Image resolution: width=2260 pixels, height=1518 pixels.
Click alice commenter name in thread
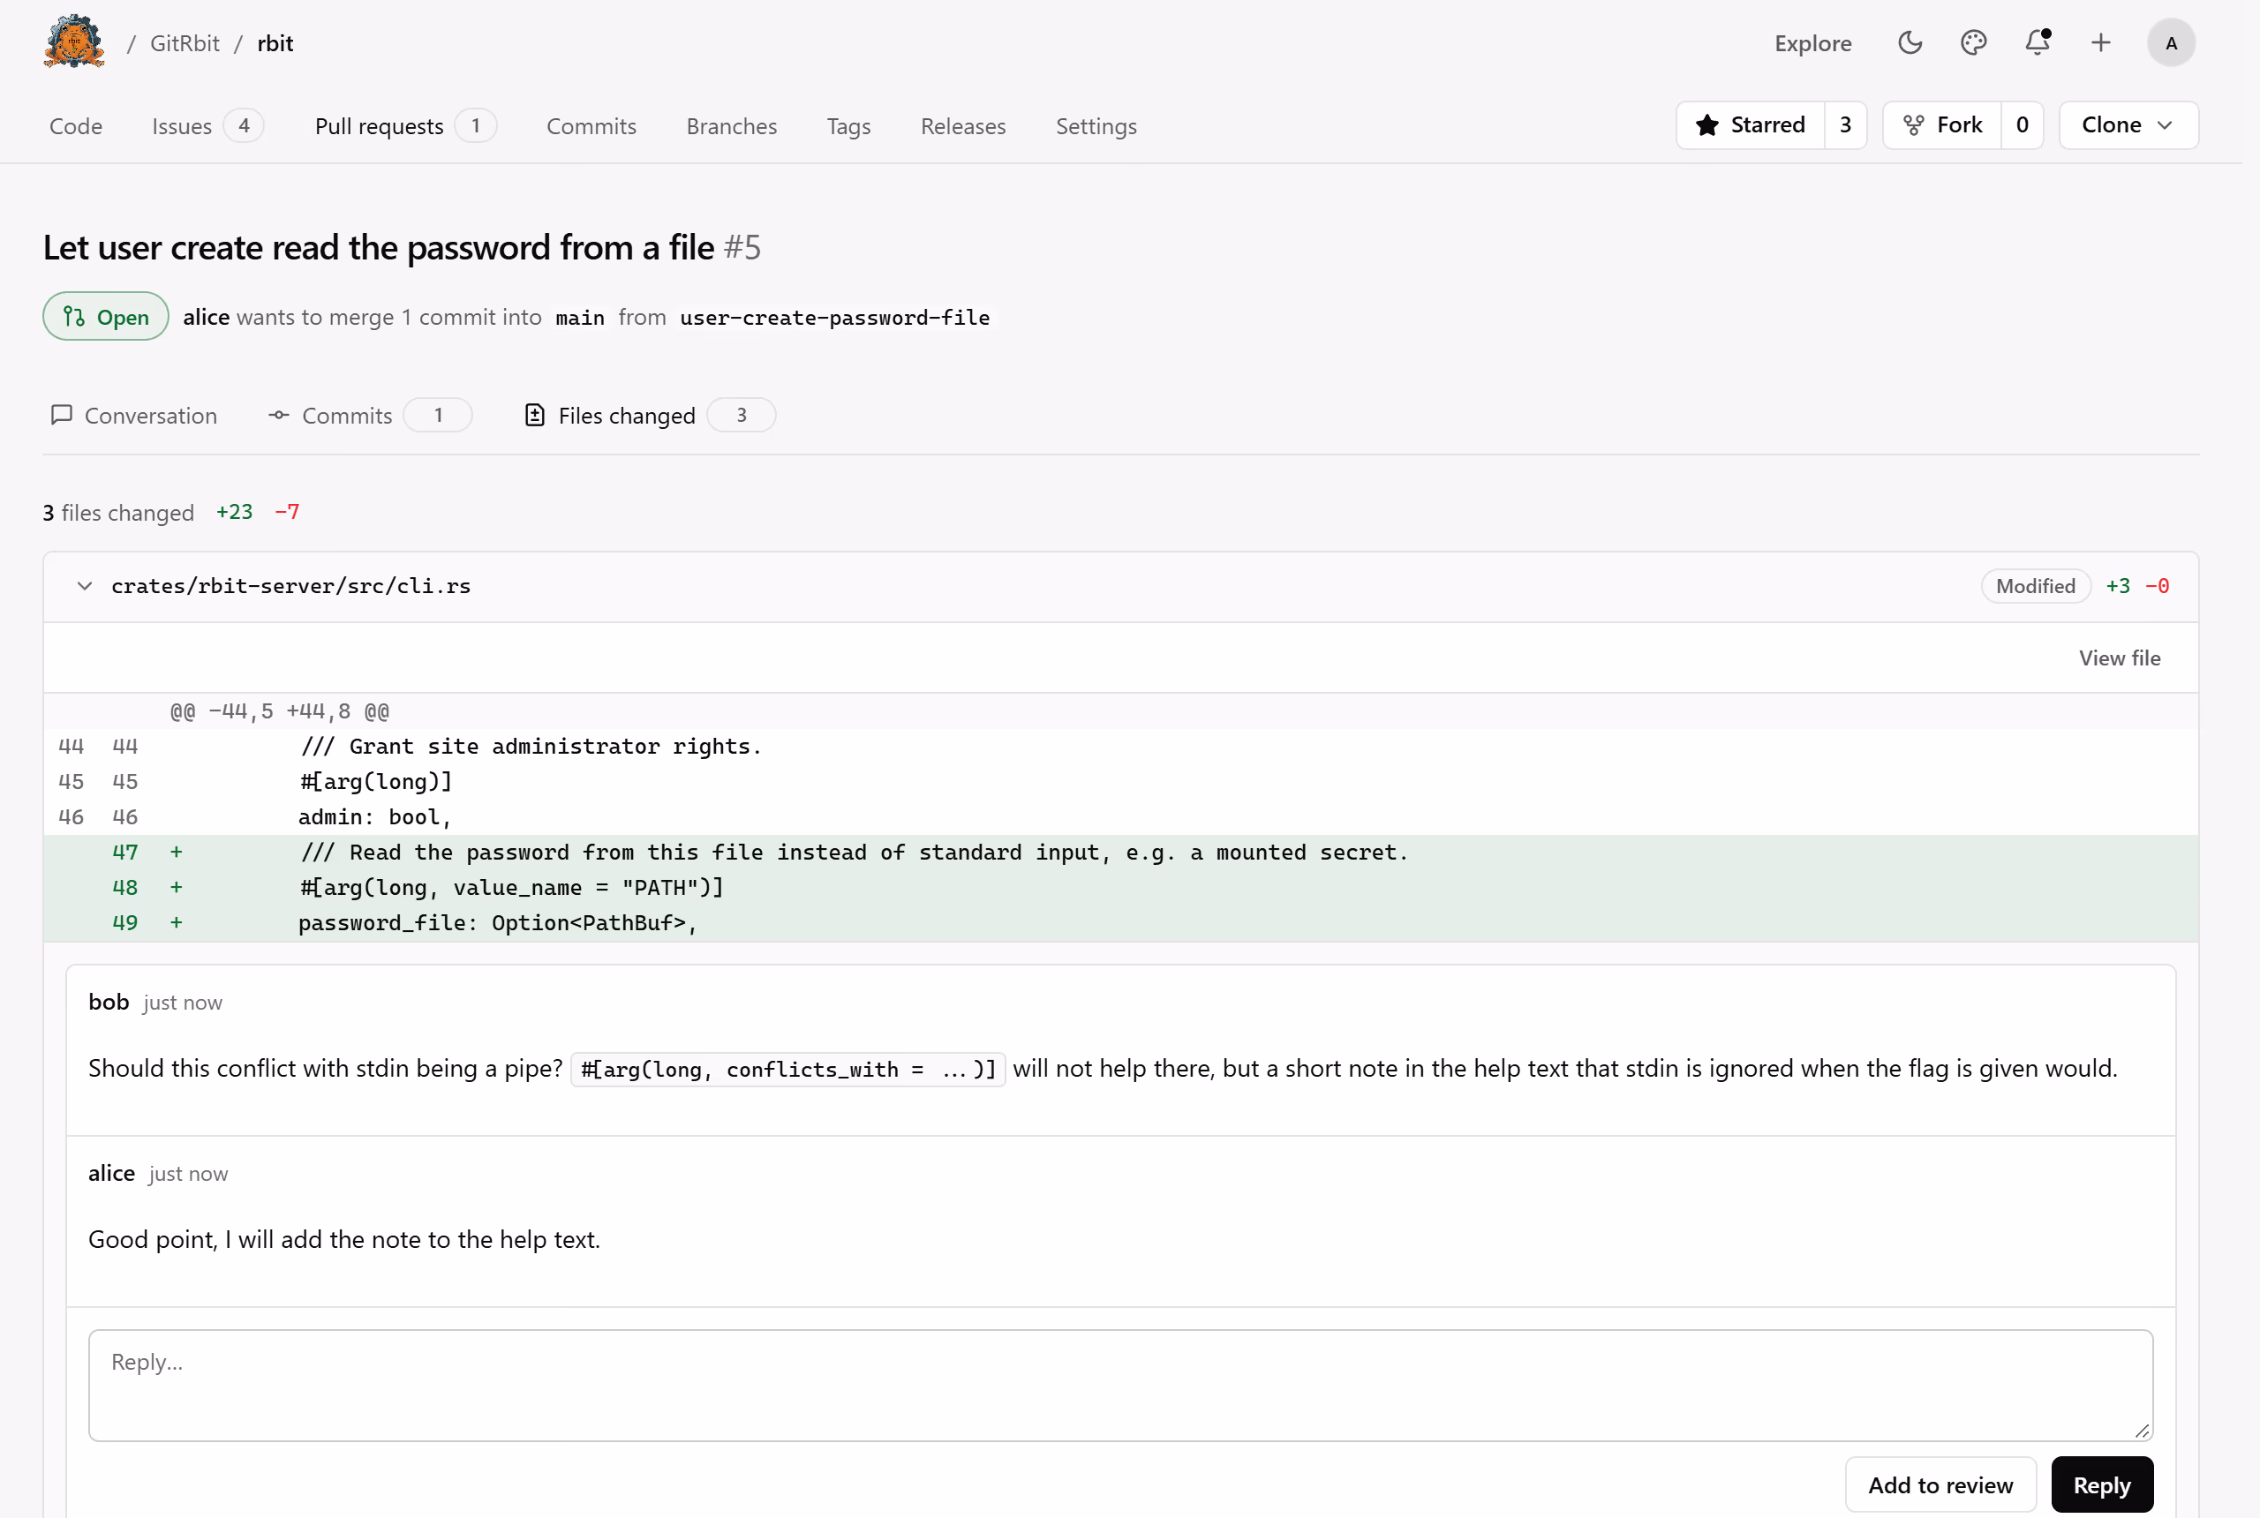pos(111,1172)
